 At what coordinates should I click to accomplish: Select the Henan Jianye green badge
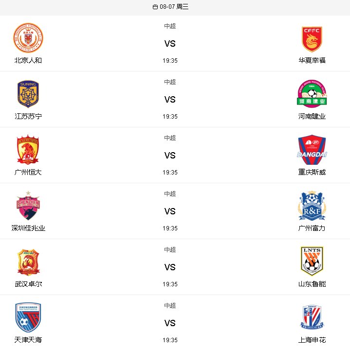(312, 94)
